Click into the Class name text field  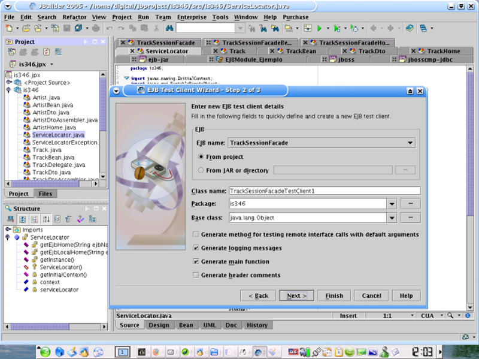coord(324,191)
